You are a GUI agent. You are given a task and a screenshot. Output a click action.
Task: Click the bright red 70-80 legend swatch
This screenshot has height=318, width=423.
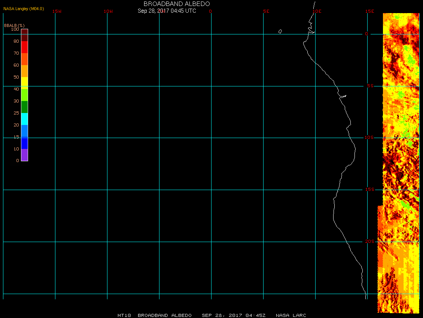(25, 47)
